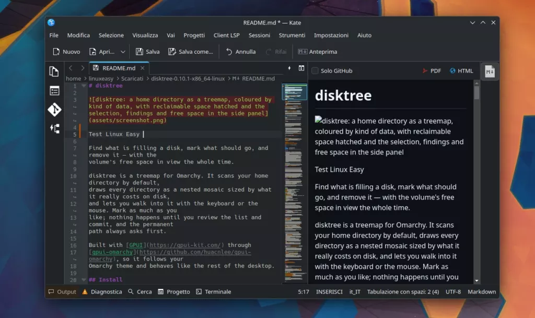Save the file with Salva
The height and width of the screenshot is (318, 535).
click(147, 52)
